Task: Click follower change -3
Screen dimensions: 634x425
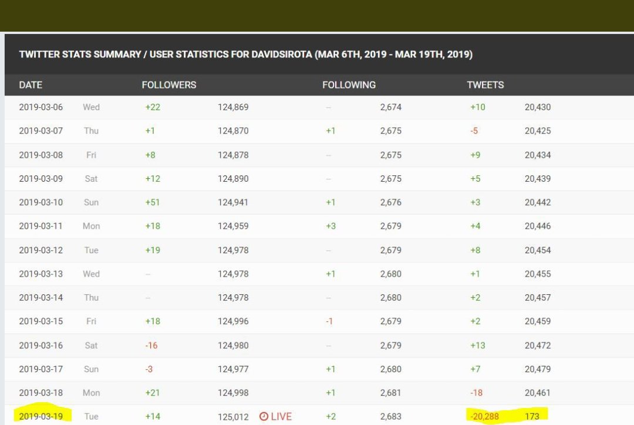Action: click(x=149, y=369)
